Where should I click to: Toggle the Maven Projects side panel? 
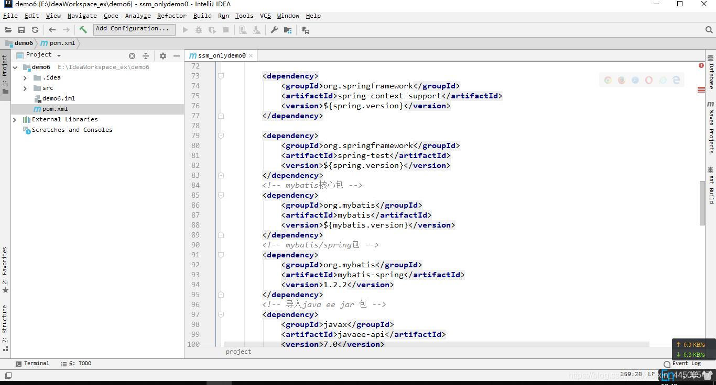pyautogui.click(x=711, y=127)
